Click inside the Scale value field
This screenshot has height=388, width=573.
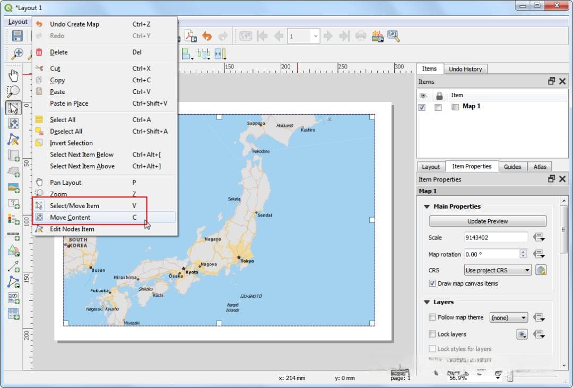(496, 237)
